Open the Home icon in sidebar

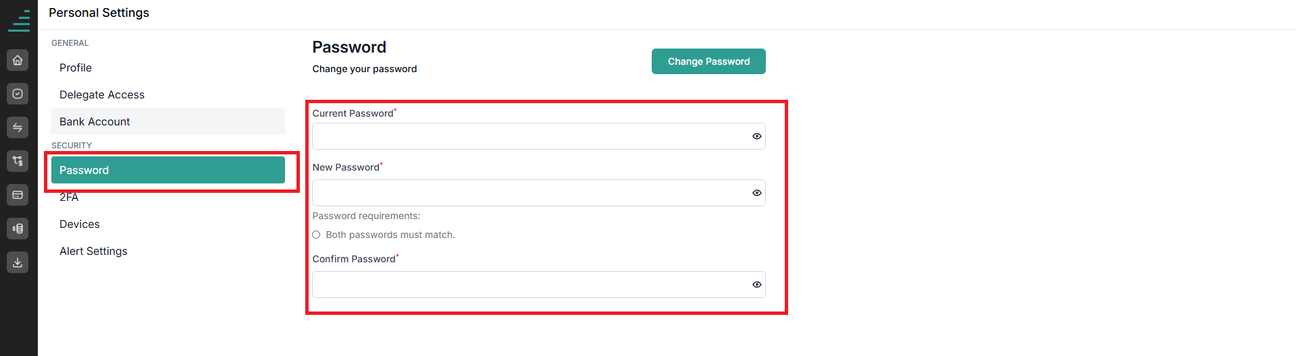coord(18,60)
